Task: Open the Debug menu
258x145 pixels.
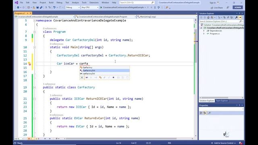Action: (59, 2)
